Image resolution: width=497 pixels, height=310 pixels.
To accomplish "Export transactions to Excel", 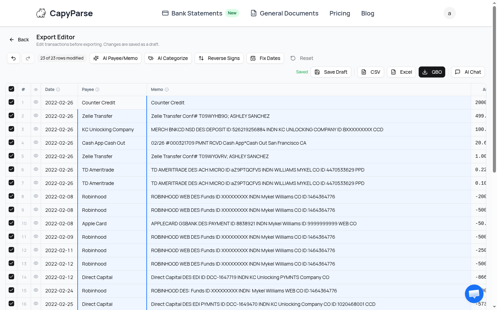I will (401, 72).
